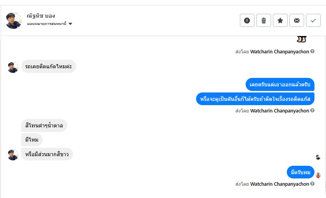Click the help icon below the 'มีครับผม' message
Screen dimensions: 326x198
tap(313, 184)
